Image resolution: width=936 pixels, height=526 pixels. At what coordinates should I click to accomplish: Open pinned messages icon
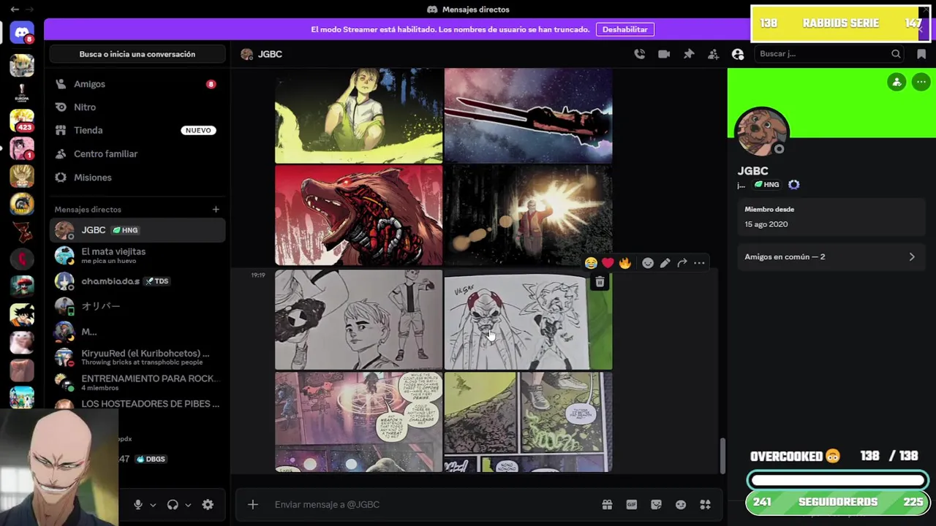coord(689,54)
